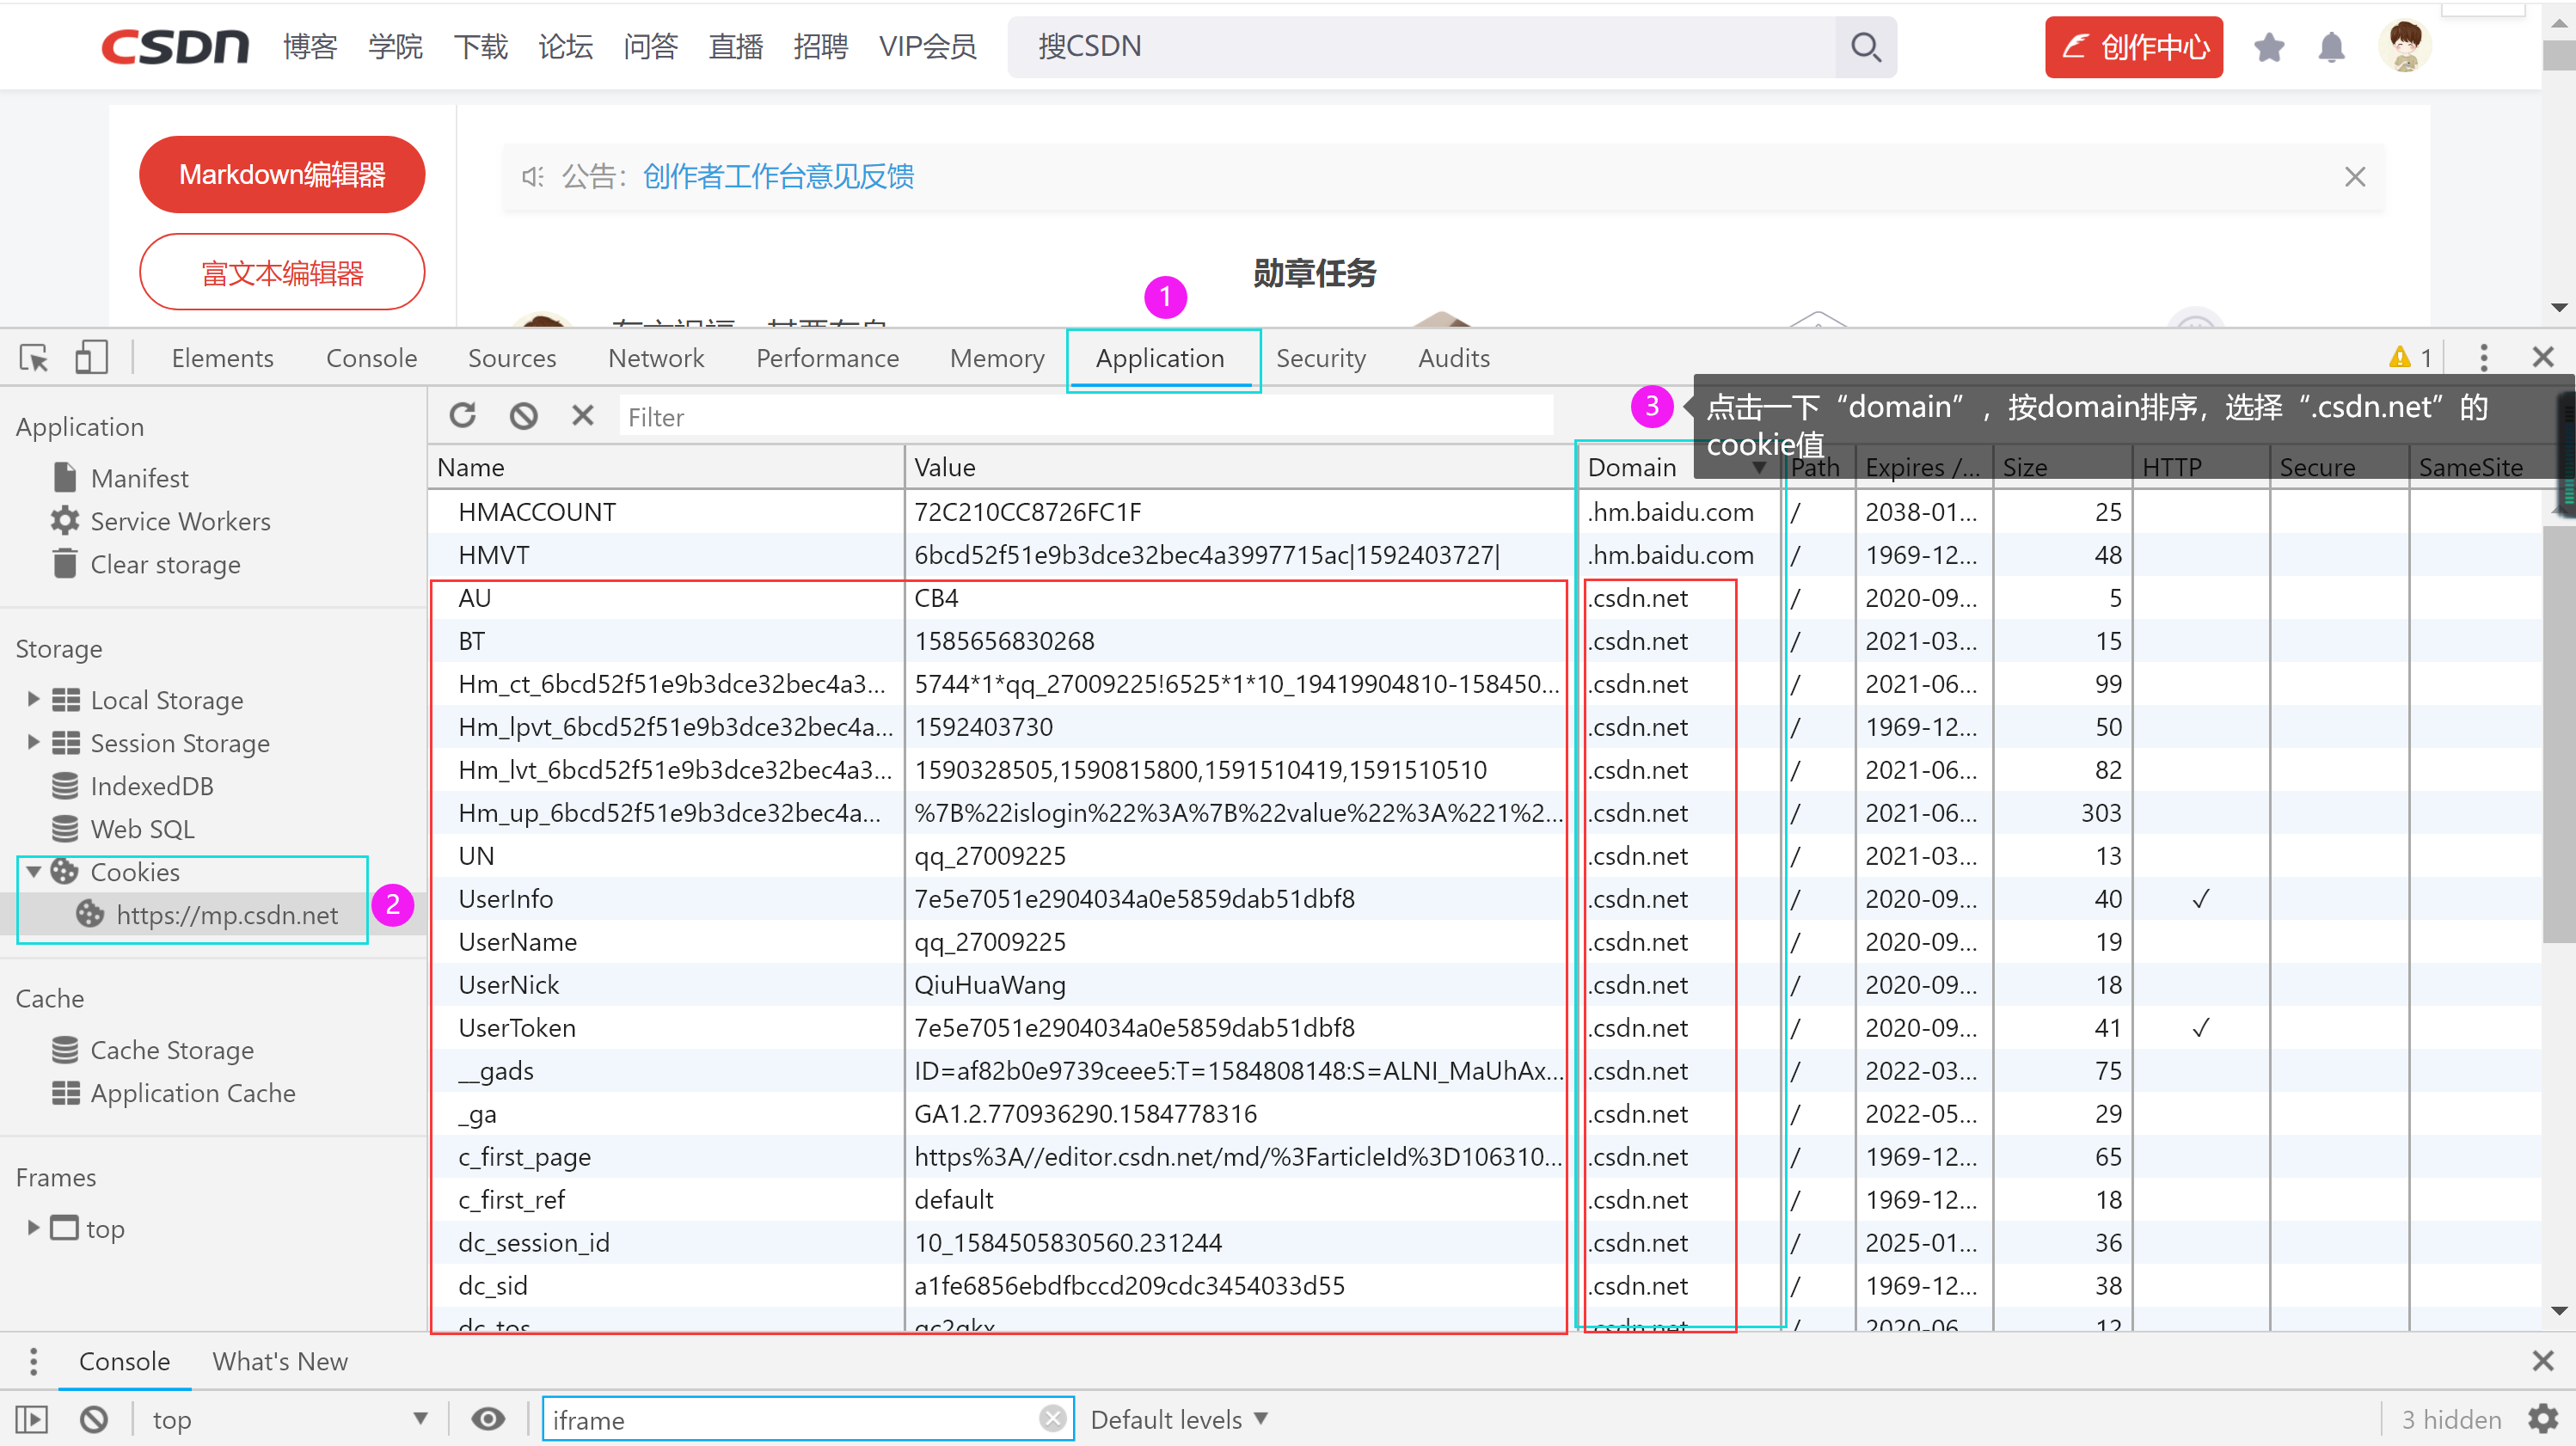Expand the Session Storage tree node
The width and height of the screenshot is (2576, 1446).
33,742
